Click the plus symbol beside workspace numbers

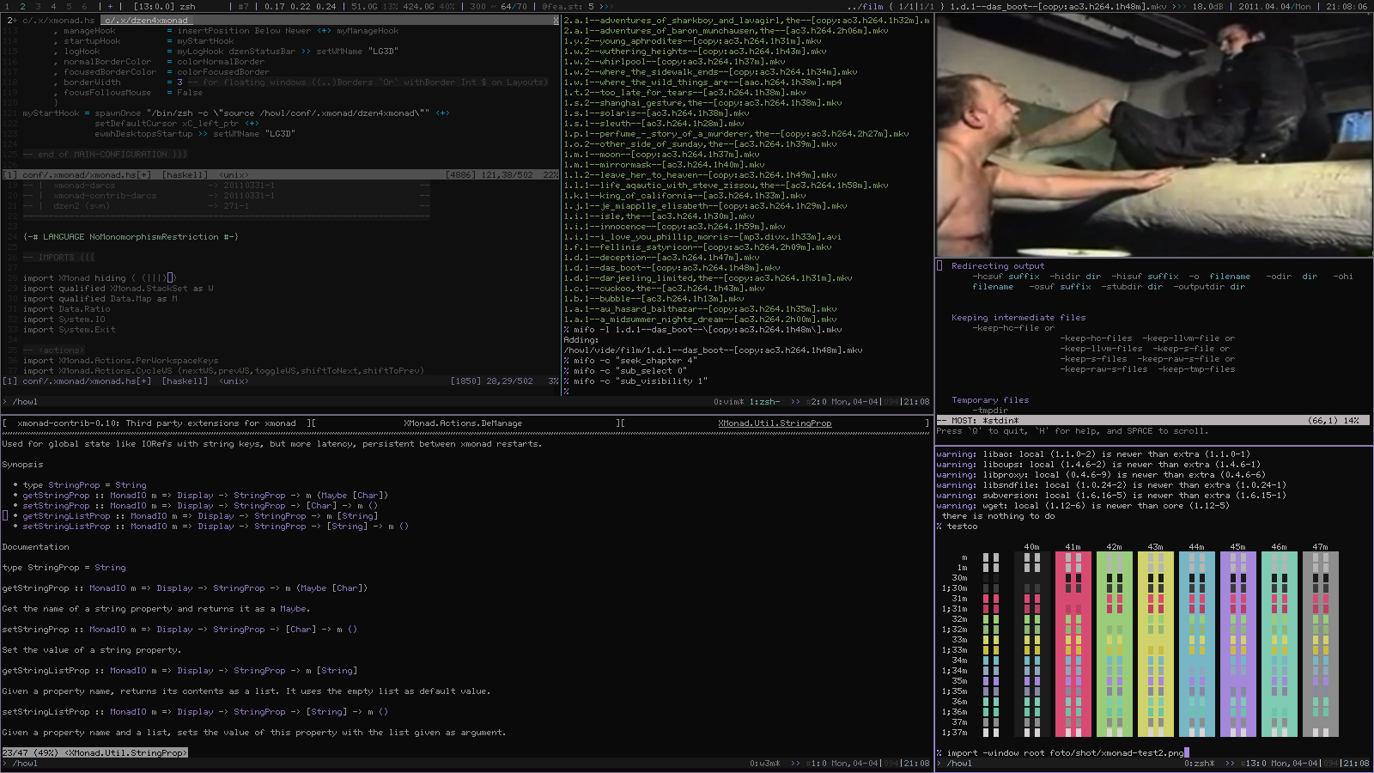(x=110, y=6)
